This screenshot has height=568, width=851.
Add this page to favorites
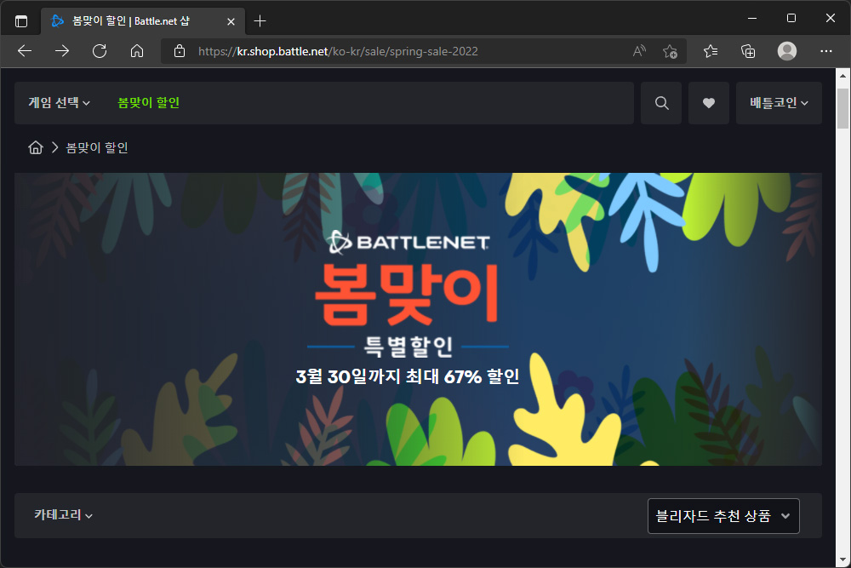pyautogui.click(x=670, y=51)
